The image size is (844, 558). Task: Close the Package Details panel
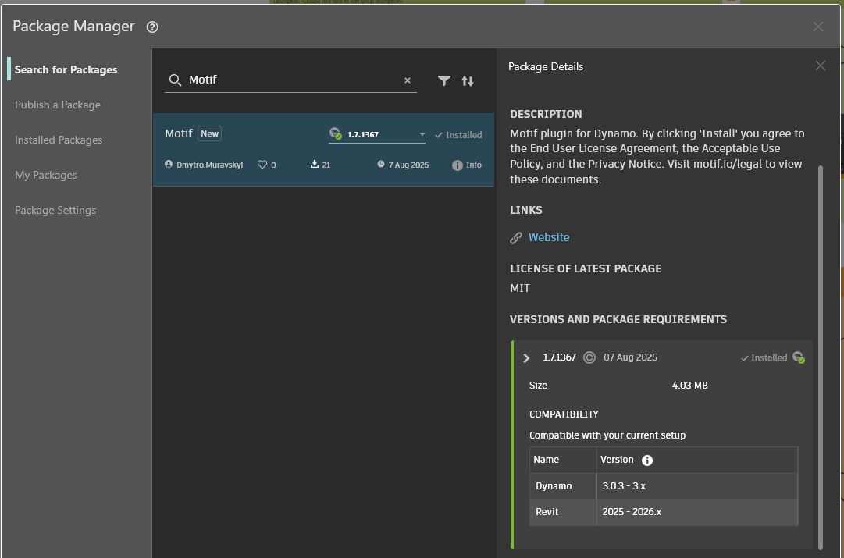(x=821, y=66)
